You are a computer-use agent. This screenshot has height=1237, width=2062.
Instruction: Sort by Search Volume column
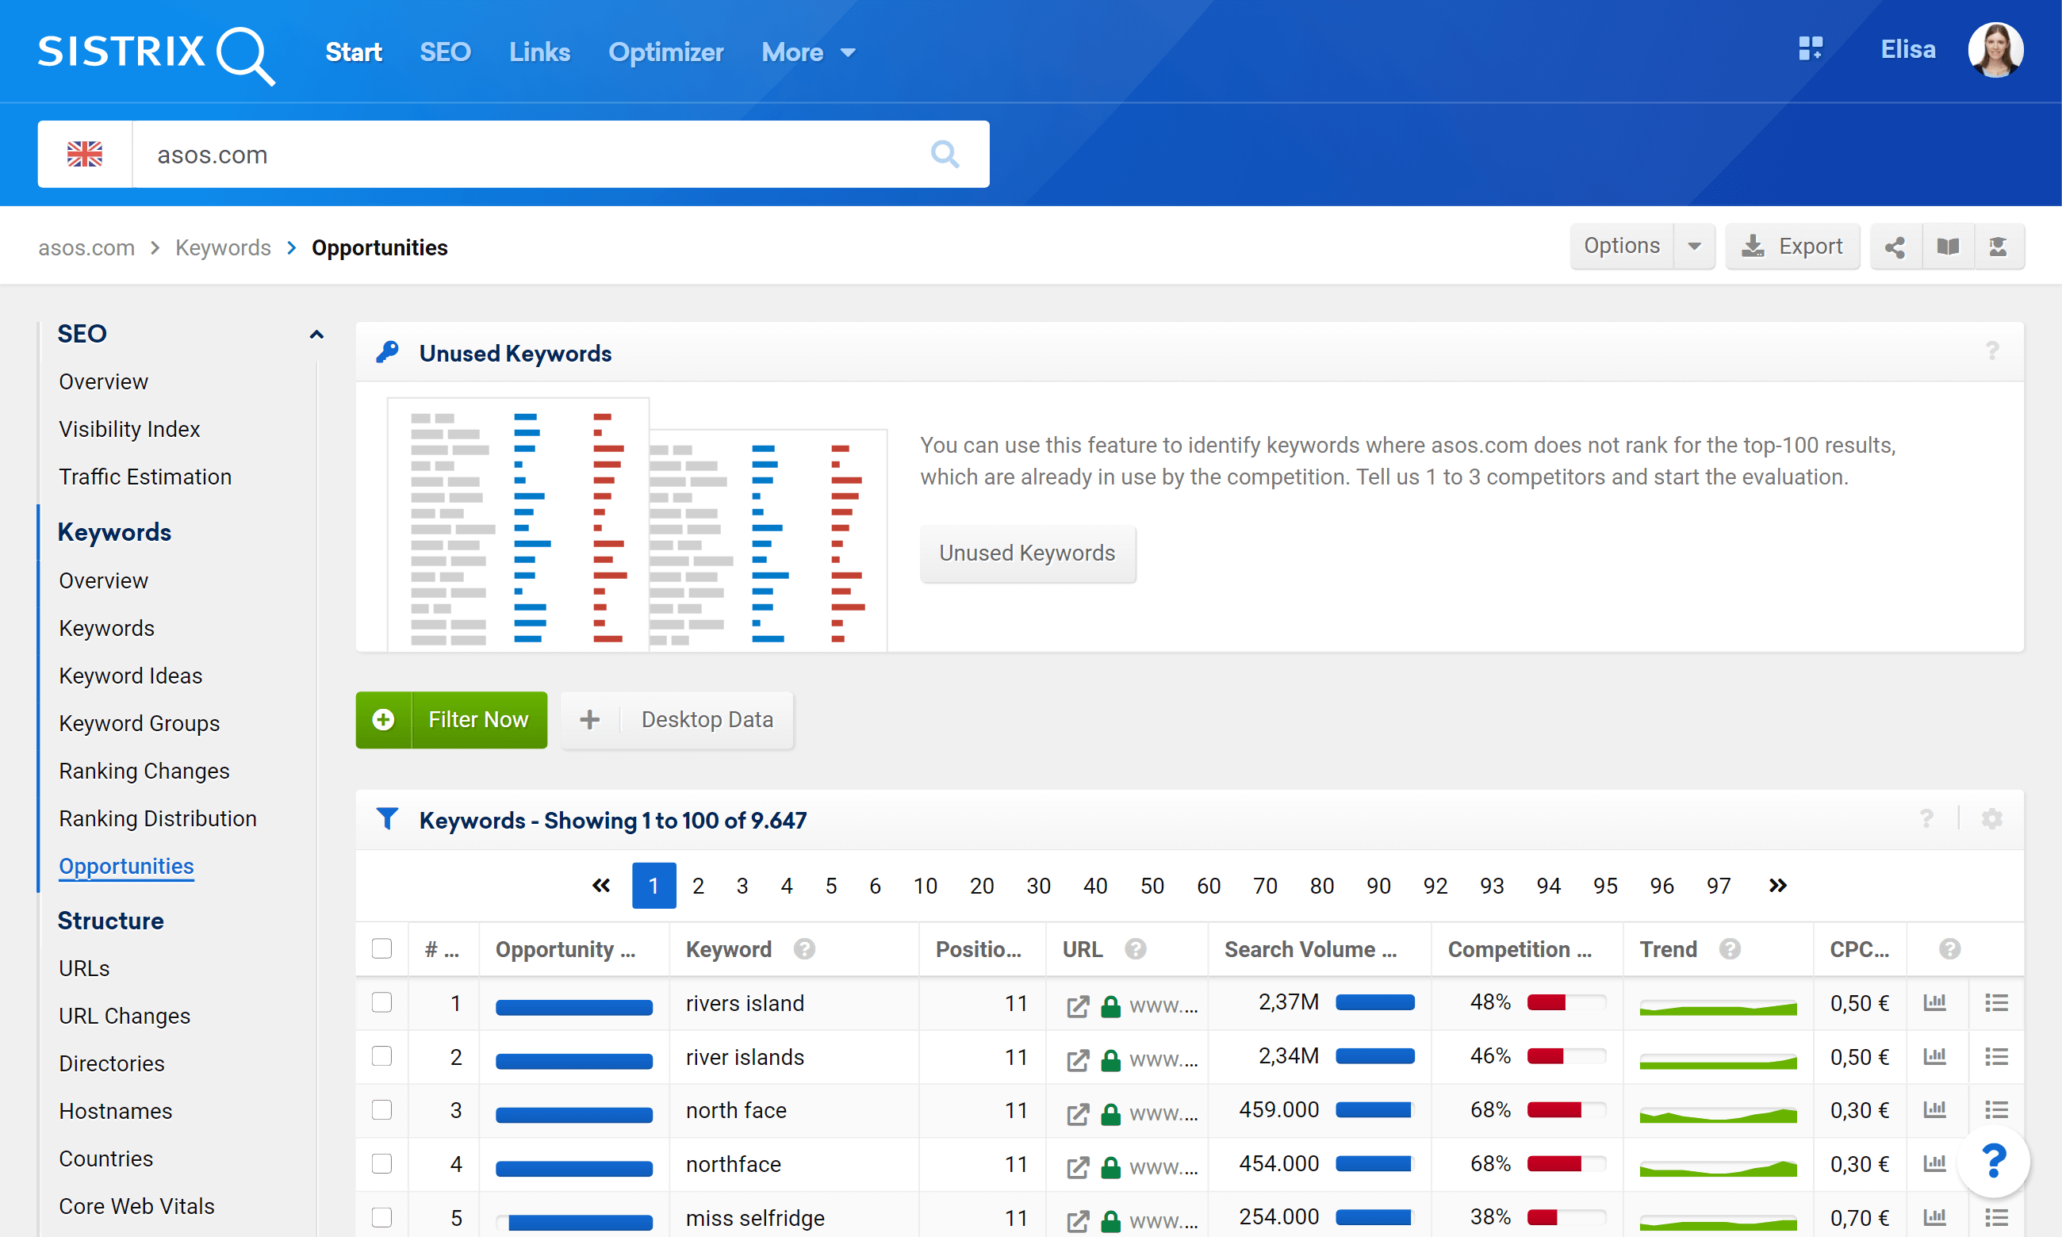(1309, 949)
